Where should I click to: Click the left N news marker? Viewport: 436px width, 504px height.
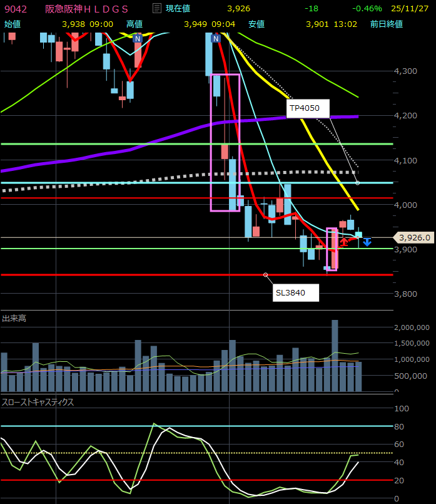138,38
